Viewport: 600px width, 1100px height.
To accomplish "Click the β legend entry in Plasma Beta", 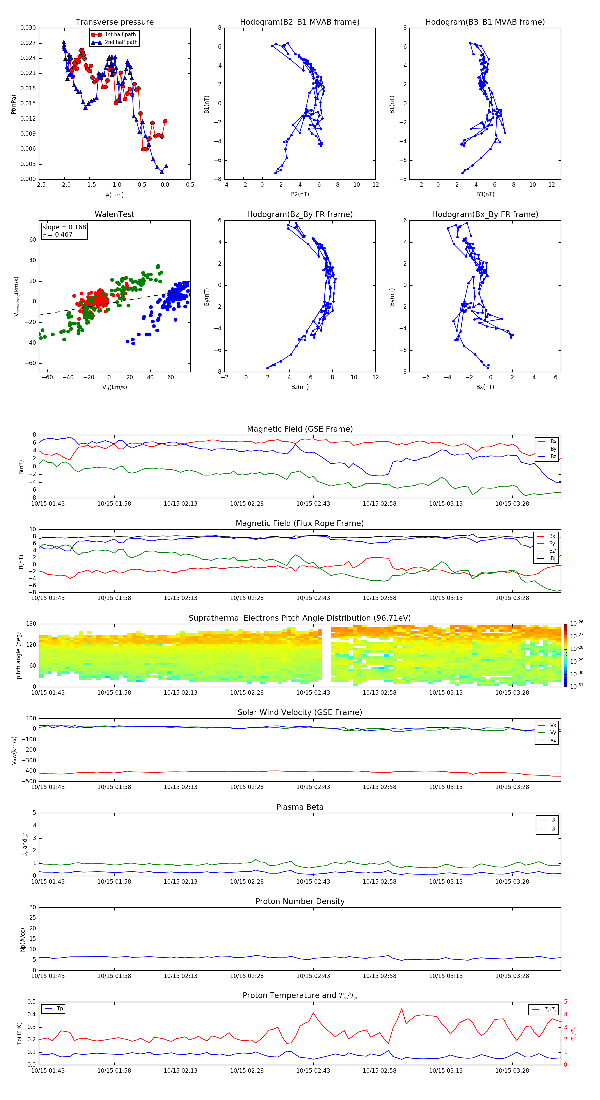I will click(x=547, y=829).
